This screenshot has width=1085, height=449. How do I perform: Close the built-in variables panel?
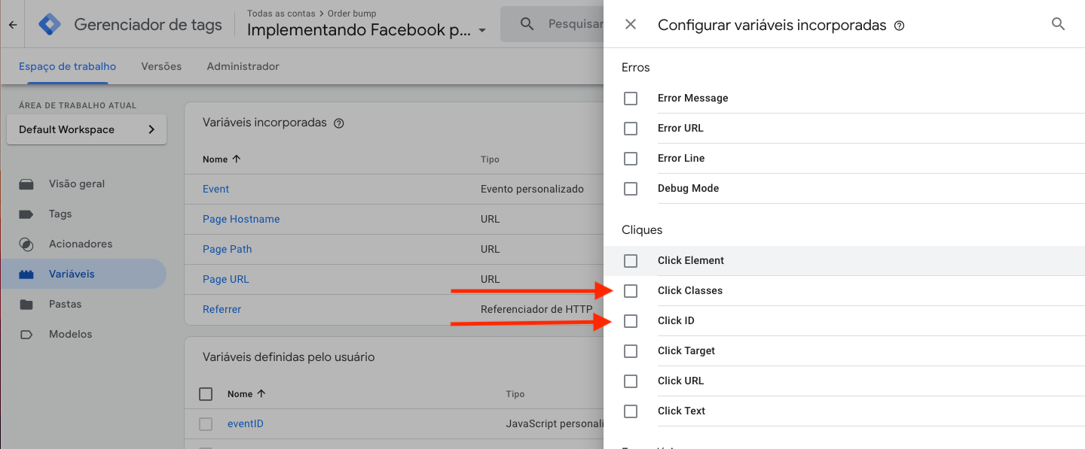tap(631, 25)
